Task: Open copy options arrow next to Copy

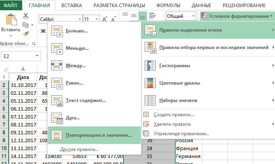Action: pyautogui.click(x=32, y=25)
